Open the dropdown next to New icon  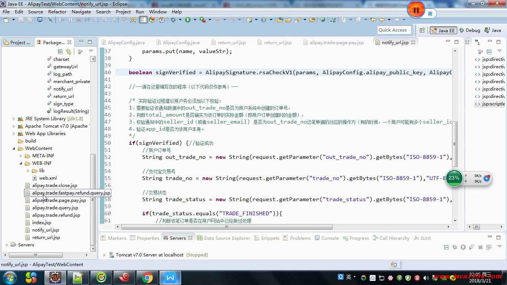[13, 20]
